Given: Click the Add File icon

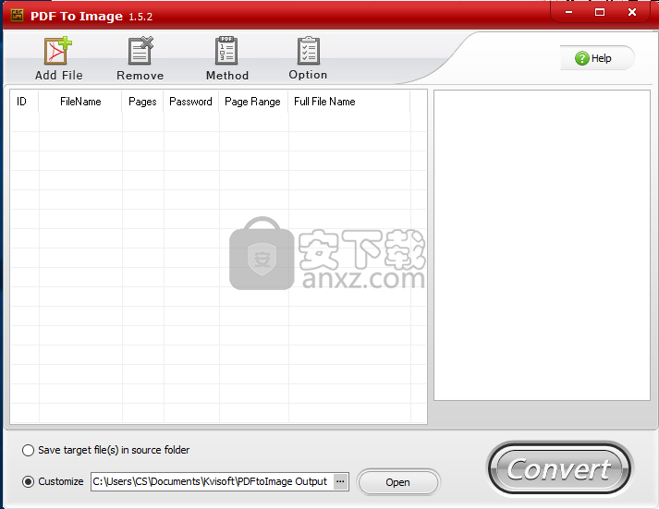Looking at the screenshot, I should (x=58, y=51).
